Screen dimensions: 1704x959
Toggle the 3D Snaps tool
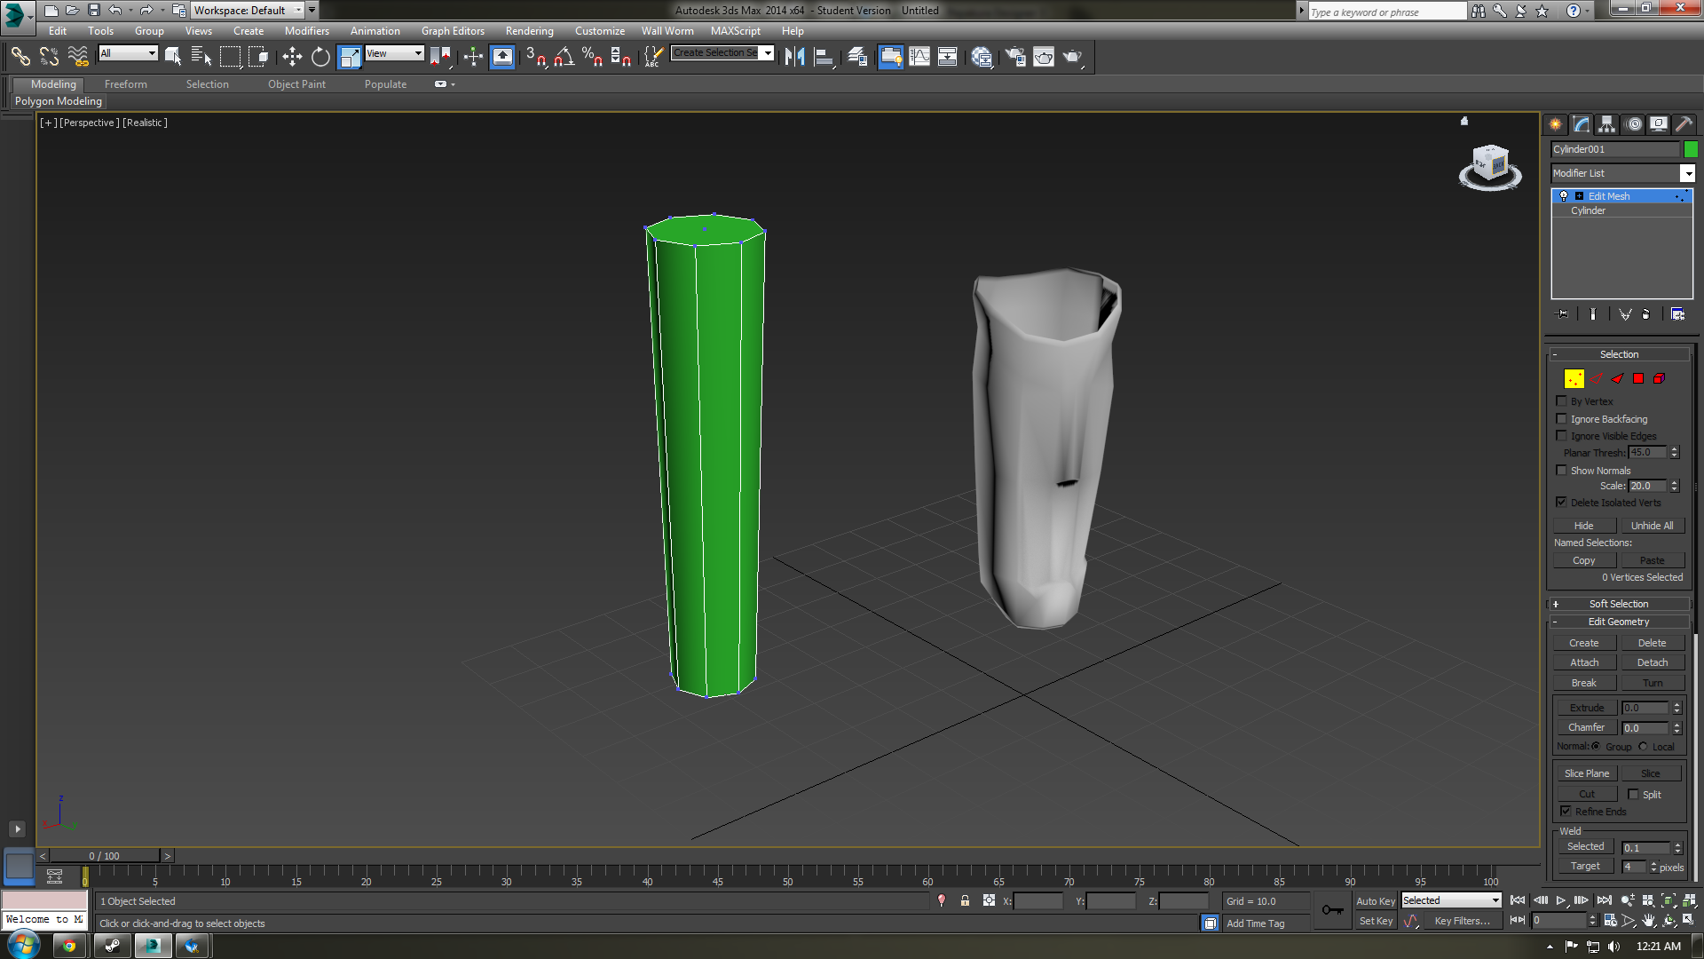click(x=535, y=58)
